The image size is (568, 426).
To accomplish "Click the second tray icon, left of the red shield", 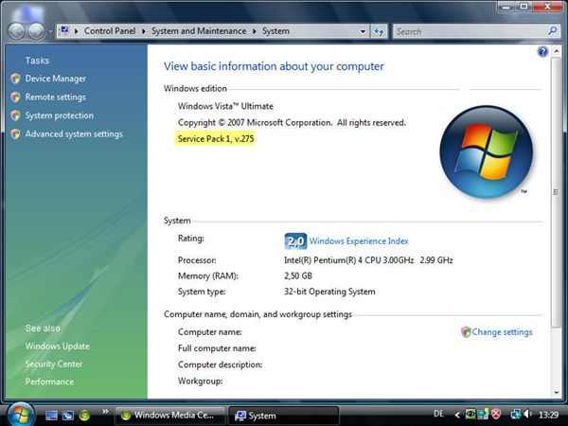I will tap(483, 414).
